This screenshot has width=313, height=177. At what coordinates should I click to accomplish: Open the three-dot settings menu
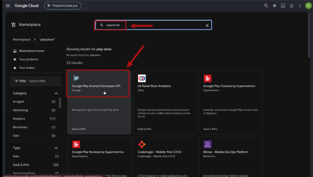[x=300, y=6]
